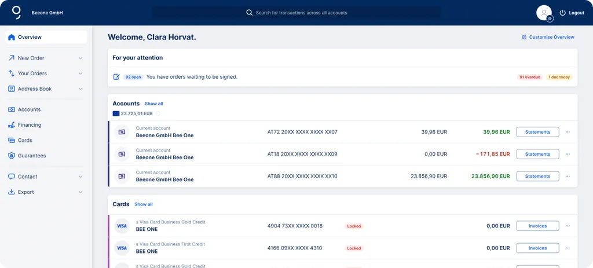Screen dimensions: 593x268
Task: Open Invoices for card 0018
Action: [538, 226]
